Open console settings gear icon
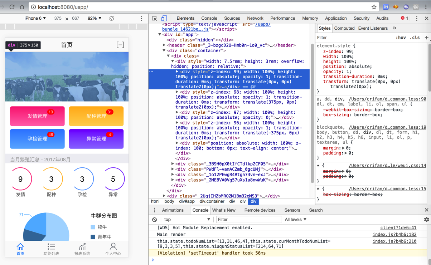Viewport: 431px width, 265px height. 426,220
